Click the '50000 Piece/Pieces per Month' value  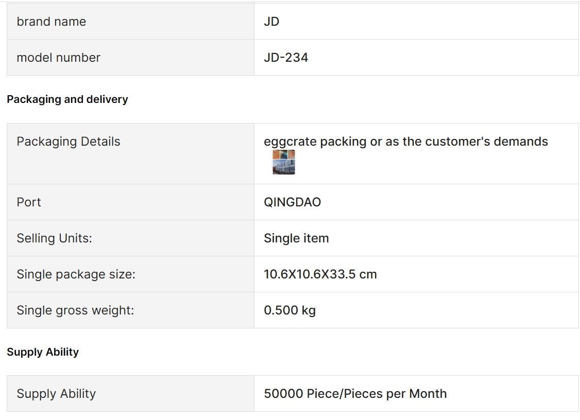pyautogui.click(x=355, y=393)
